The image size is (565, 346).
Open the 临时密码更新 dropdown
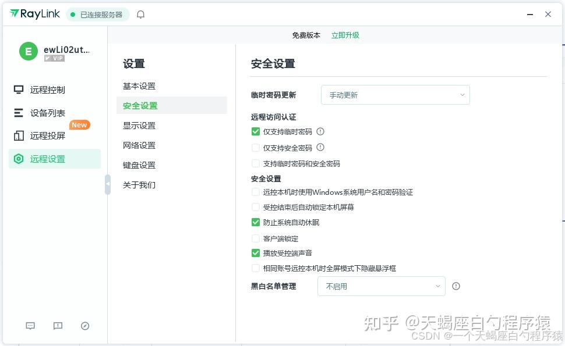(x=395, y=95)
